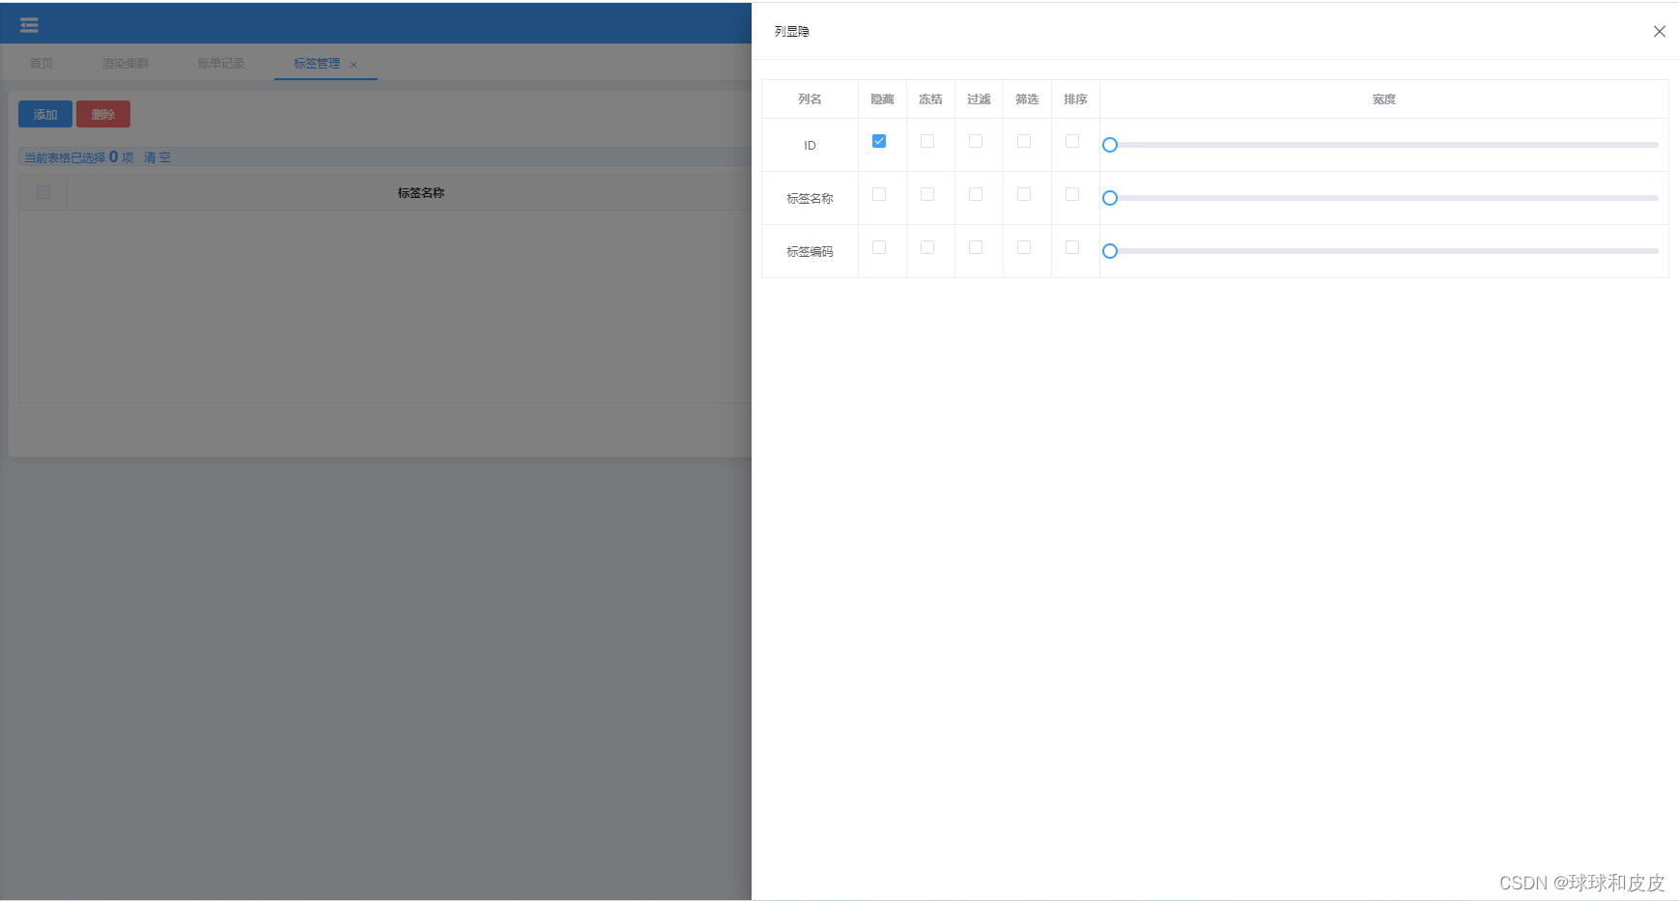This screenshot has height=901, width=1679.
Task: Check 排序 for the 标签编码 row
Action: [x=1072, y=247]
